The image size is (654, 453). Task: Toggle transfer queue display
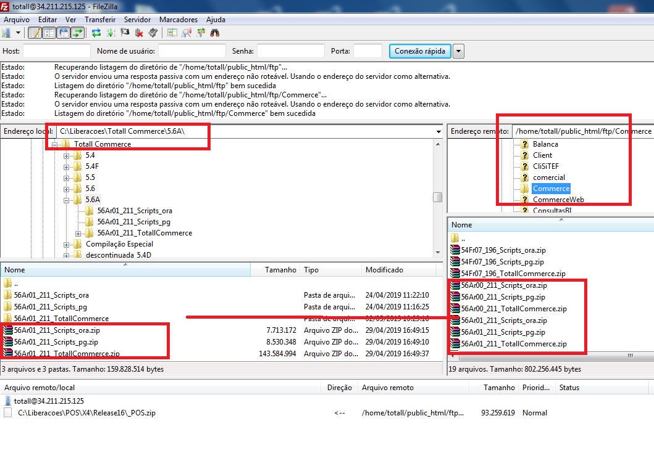[x=78, y=33]
